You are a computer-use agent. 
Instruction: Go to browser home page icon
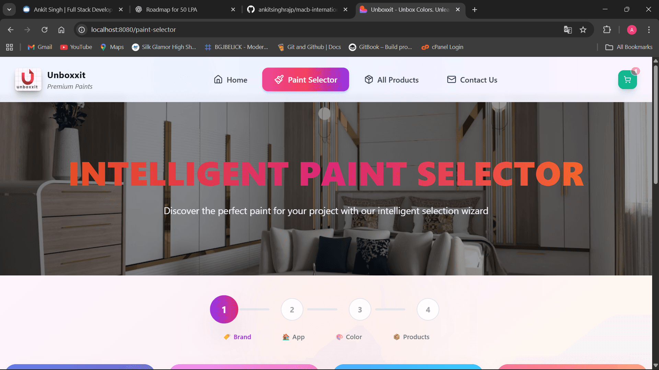click(61, 30)
